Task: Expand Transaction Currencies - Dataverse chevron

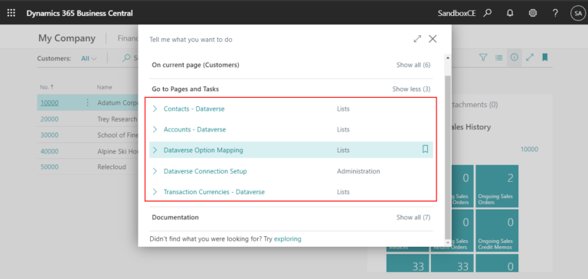Action: click(155, 192)
